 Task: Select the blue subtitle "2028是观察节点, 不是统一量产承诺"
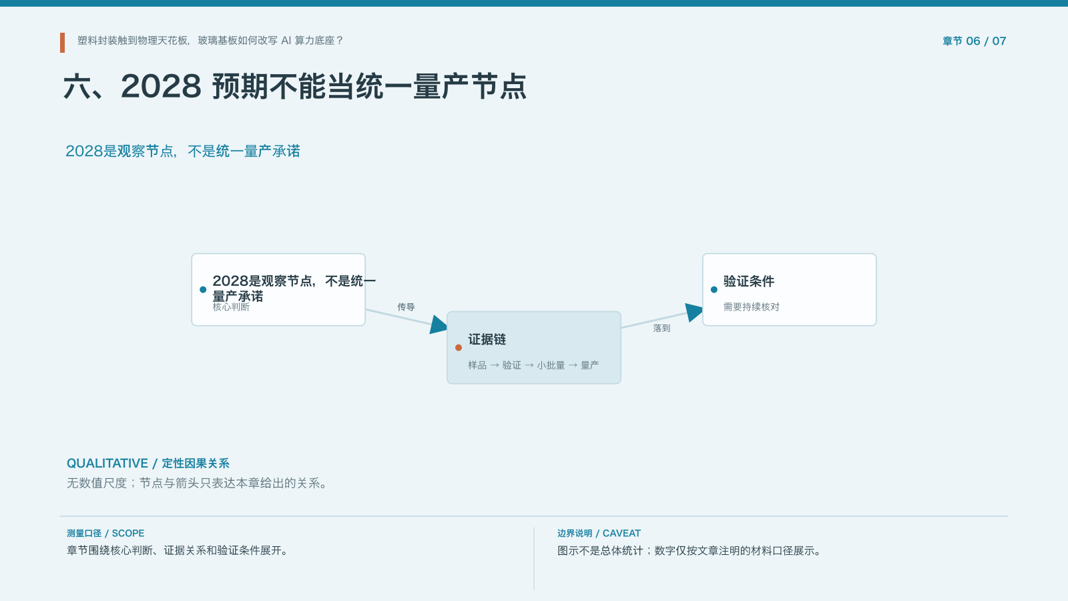(183, 151)
